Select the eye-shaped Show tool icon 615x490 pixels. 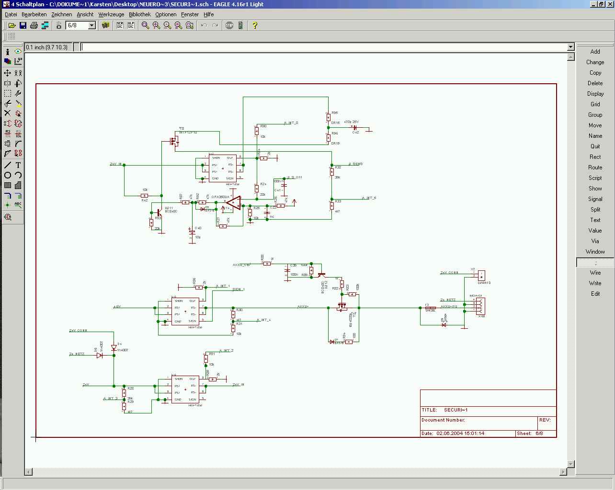point(18,51)
